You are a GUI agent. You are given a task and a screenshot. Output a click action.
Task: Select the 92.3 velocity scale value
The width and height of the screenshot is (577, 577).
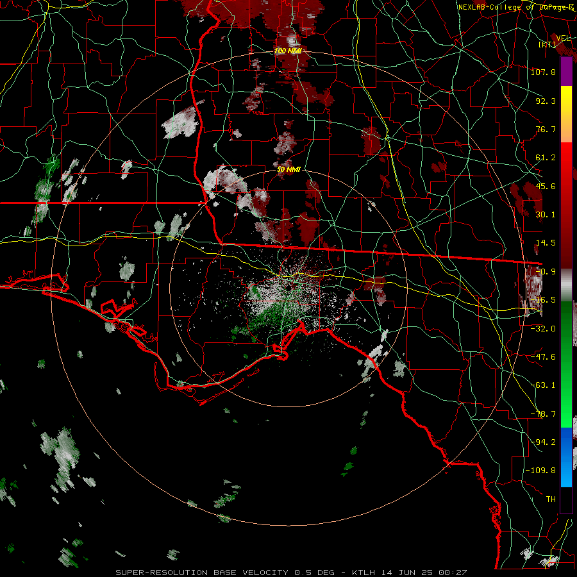point(546,101)
